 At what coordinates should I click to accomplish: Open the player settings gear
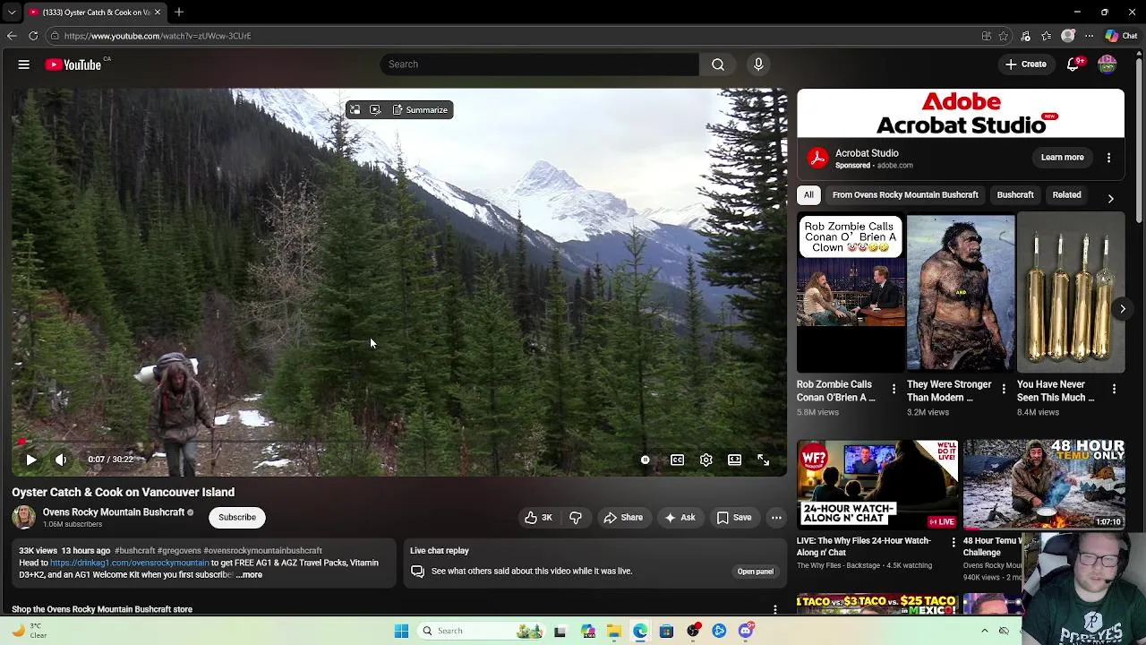706,460
